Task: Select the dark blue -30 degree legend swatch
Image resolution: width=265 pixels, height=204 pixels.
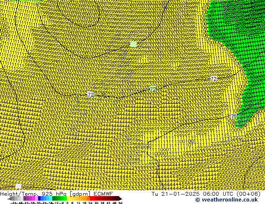Action: [39, 198]
